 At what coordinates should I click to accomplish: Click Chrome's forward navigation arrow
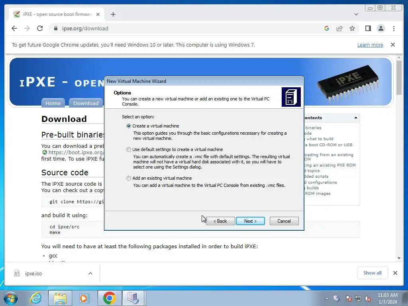pos(27,28)
